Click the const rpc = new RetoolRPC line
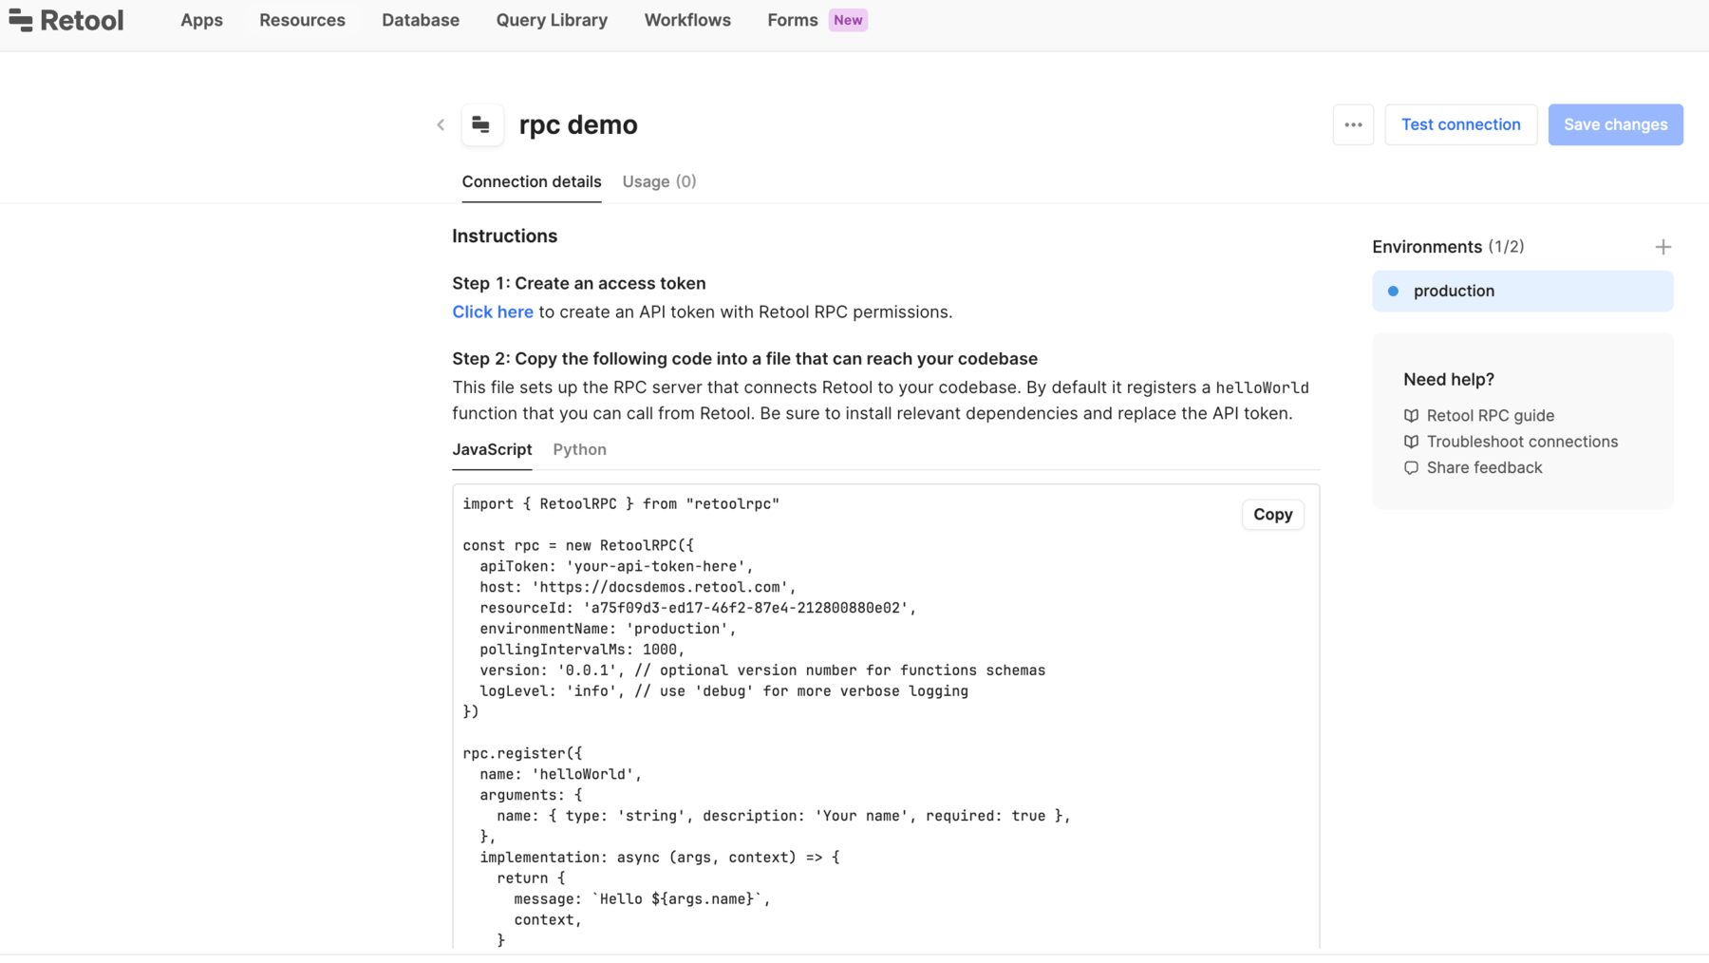 coord(578,546)
